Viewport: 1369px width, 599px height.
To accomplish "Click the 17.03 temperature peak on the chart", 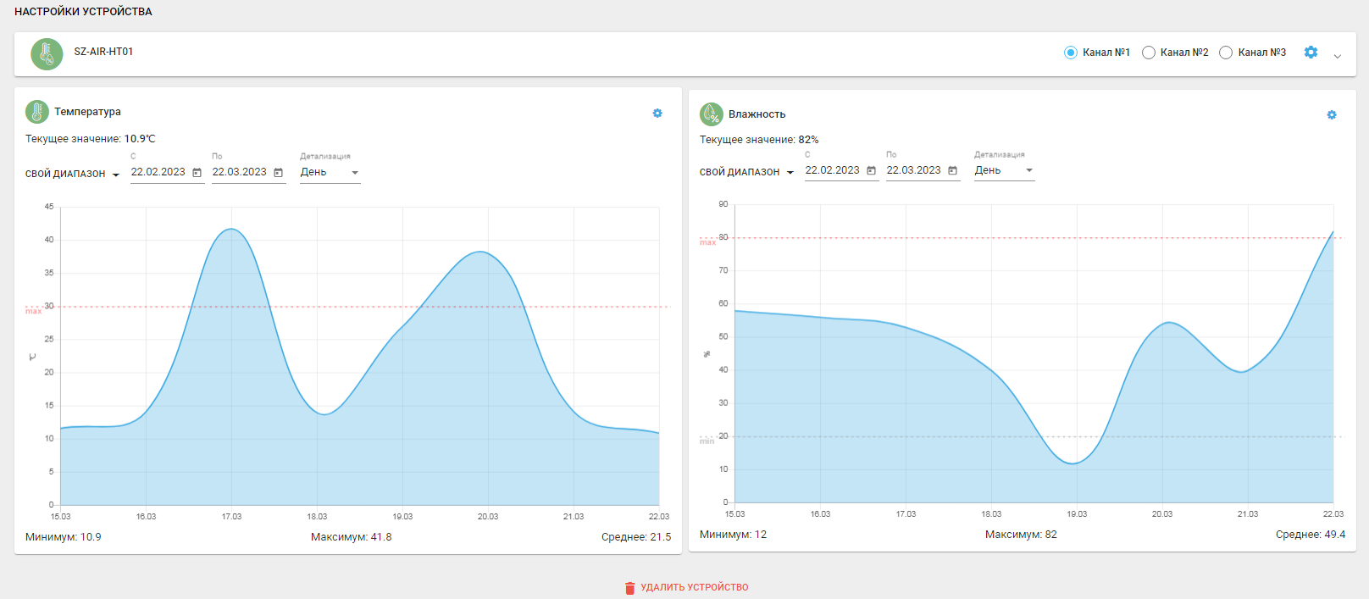I will pos(230,229).
